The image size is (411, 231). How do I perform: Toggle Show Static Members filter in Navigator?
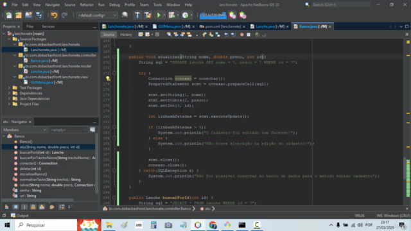(24, 207)
